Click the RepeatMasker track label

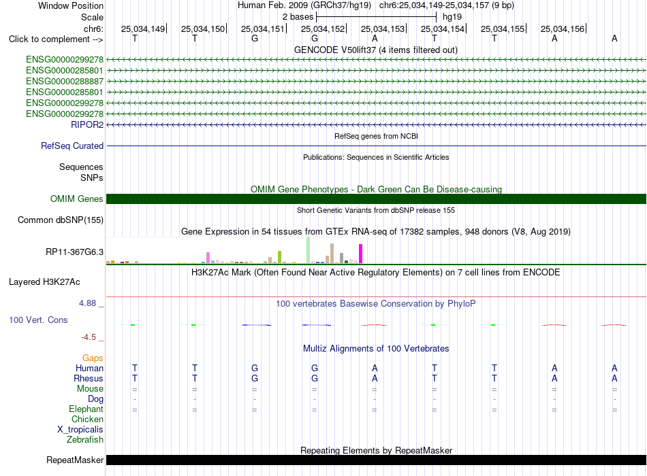tap(75, 460)
